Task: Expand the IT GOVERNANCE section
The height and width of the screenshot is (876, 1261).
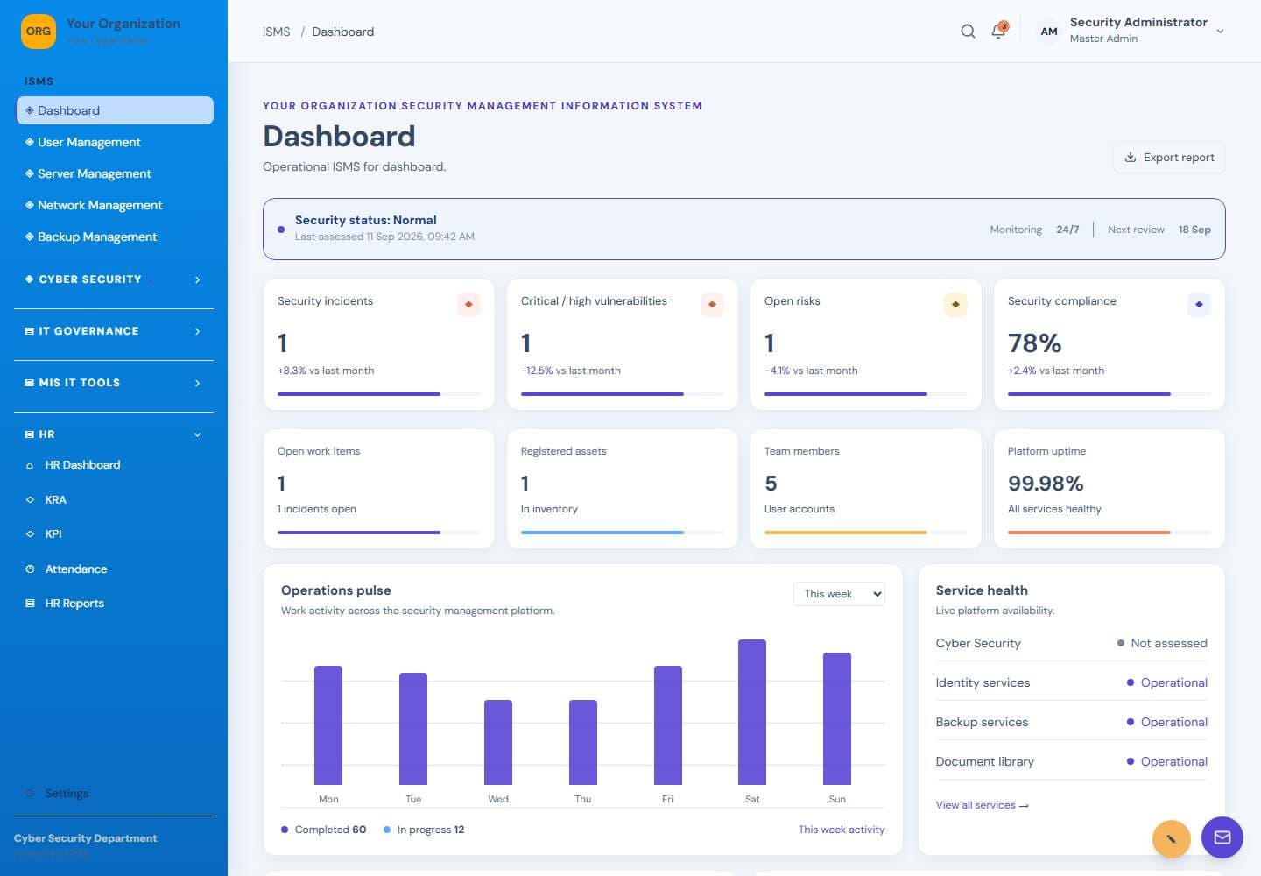Action: pos(114,331)
